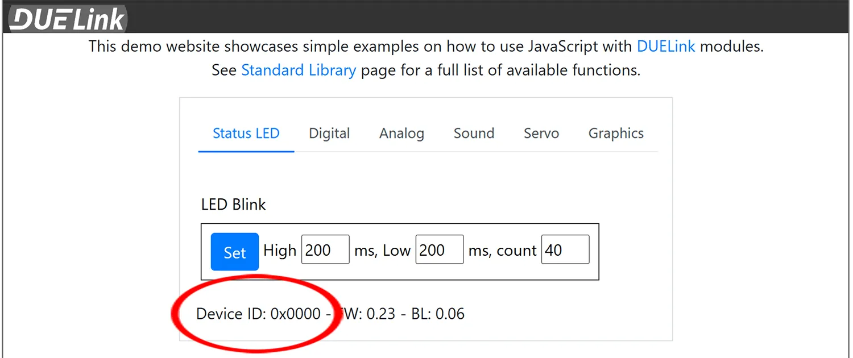The height and width of the screenshot is (358, 853).
Task: Open the Standard Library page link
Action: coord(299,70)
